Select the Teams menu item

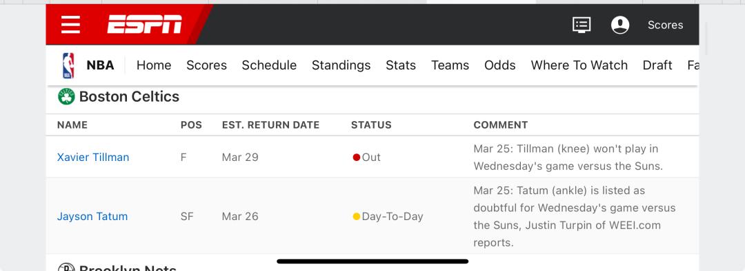click(x=450, y=65)
